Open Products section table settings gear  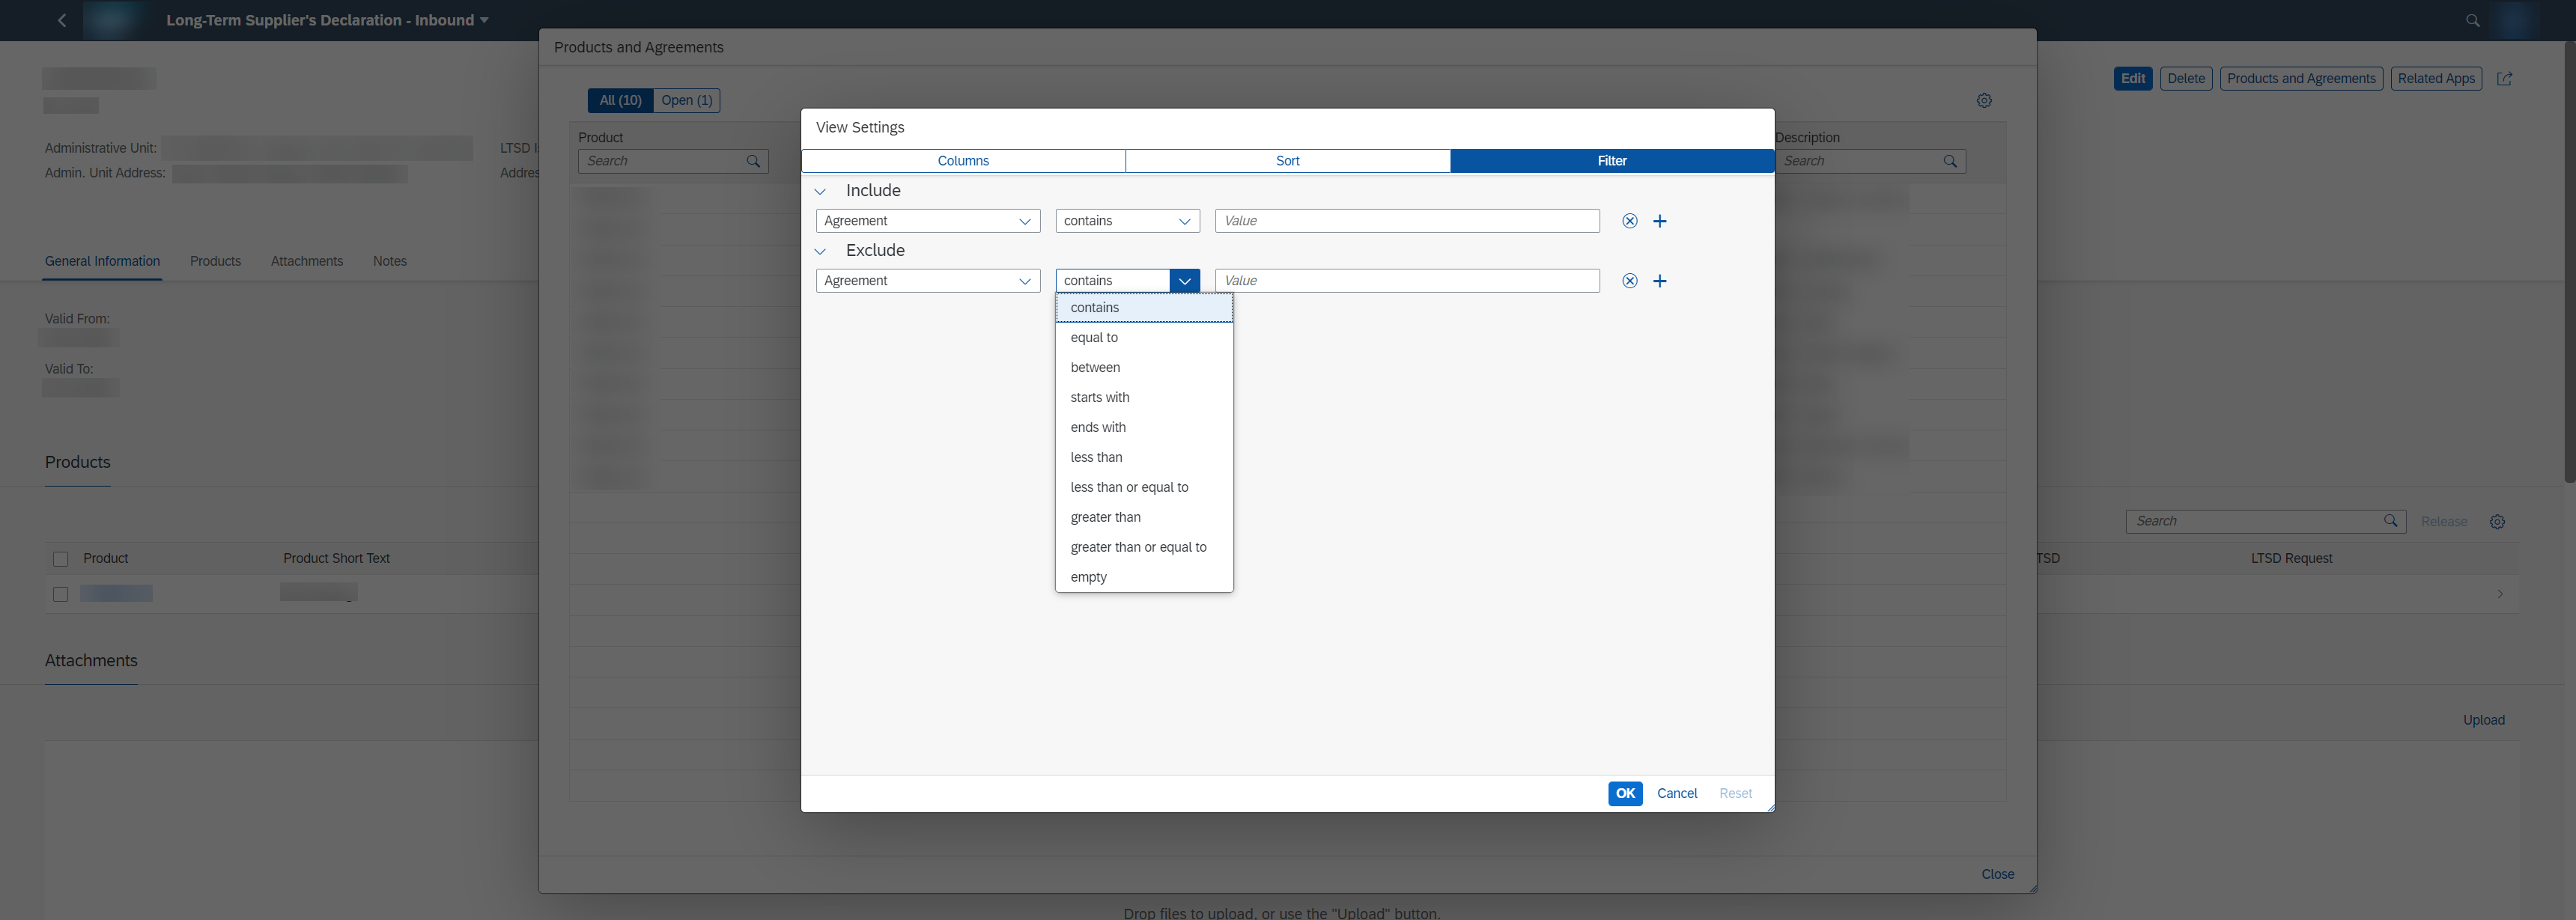point(2497,522)
